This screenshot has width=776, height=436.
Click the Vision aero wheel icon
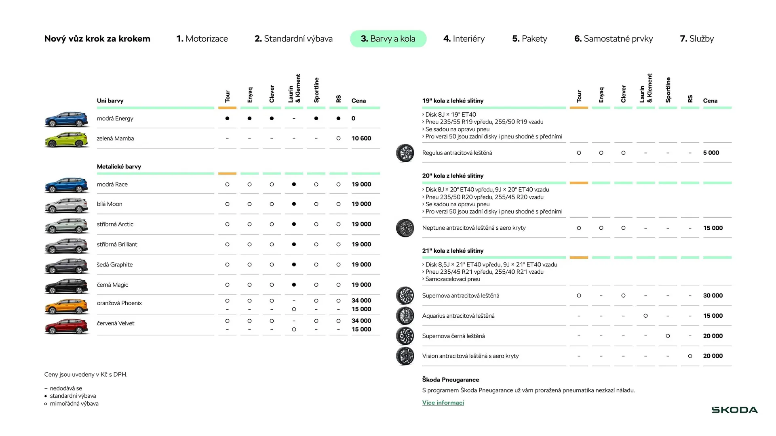point(405,356)
